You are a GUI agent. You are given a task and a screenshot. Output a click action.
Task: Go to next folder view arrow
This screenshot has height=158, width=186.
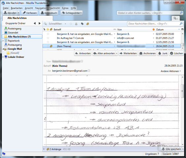40,23
